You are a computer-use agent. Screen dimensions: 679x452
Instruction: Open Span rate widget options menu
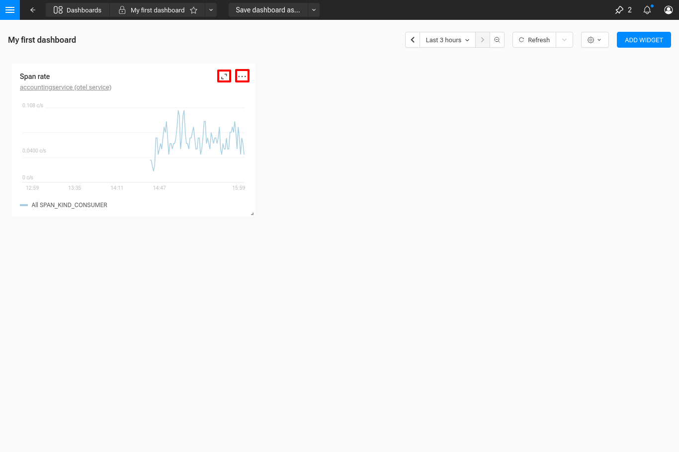point(242,76)
